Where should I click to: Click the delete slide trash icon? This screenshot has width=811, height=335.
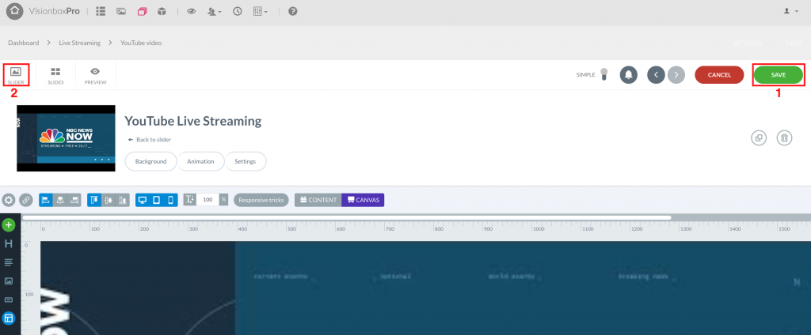point(785,137)
